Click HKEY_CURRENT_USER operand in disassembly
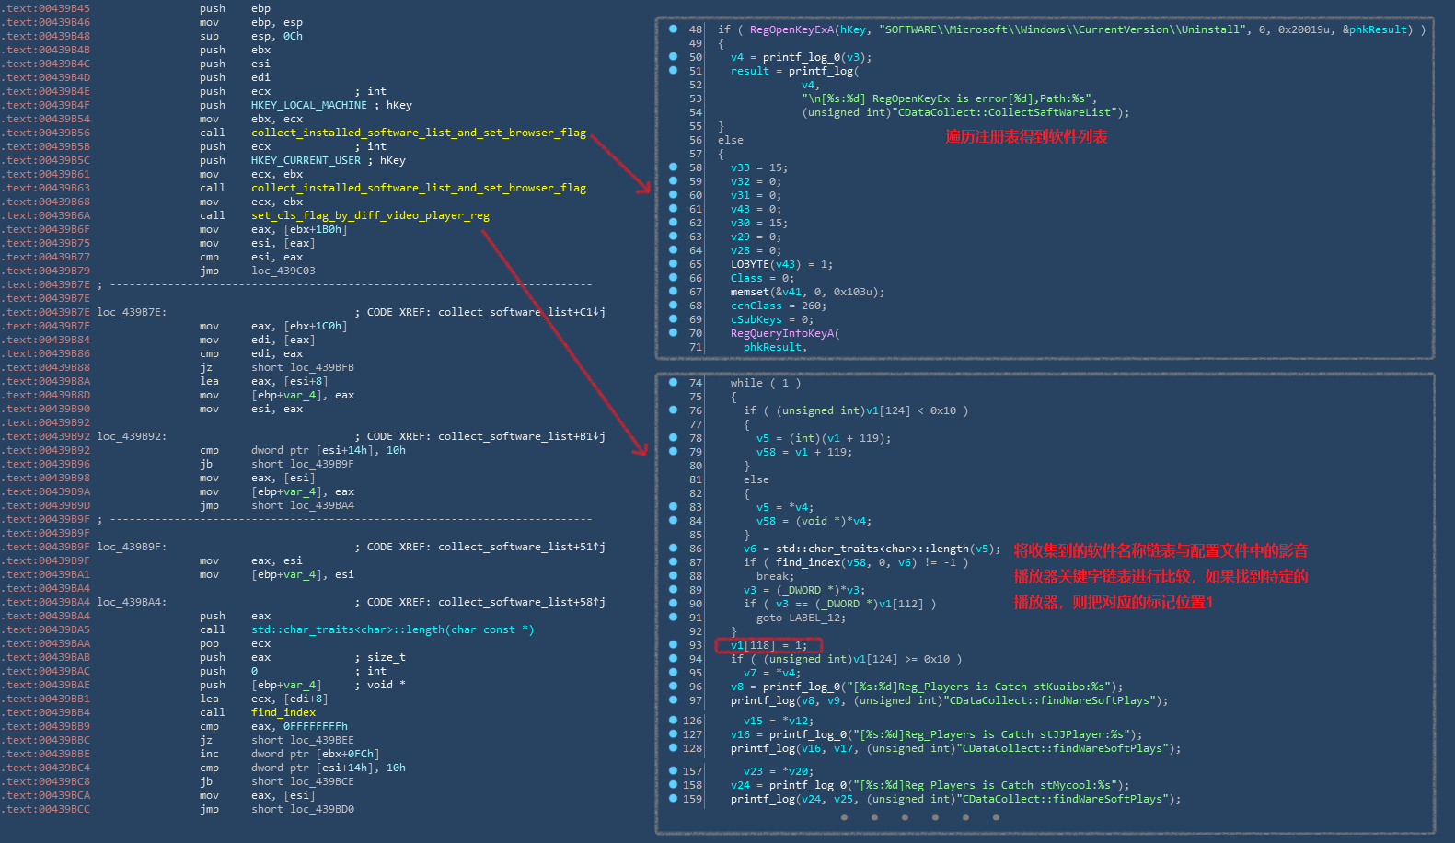The height and width of the screenshot is (843, 1455). click(x=306, y=160)
